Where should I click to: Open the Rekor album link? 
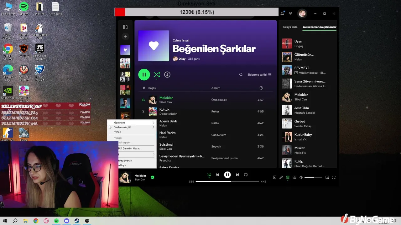[215, 112]
